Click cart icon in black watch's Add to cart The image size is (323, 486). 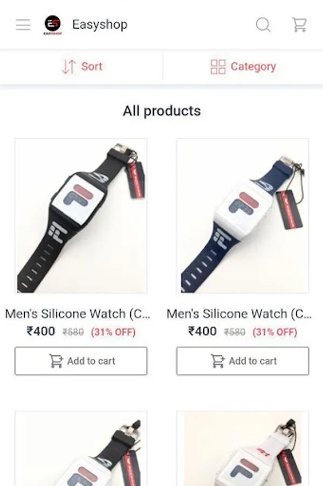[56, 361]
